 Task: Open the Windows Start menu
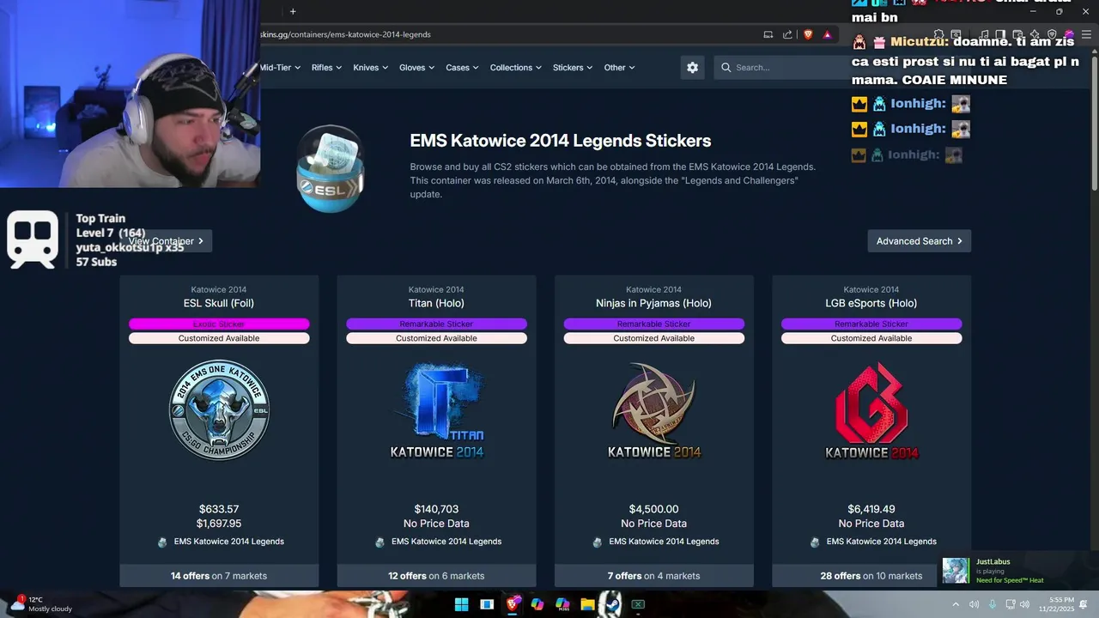pos(461,604)
